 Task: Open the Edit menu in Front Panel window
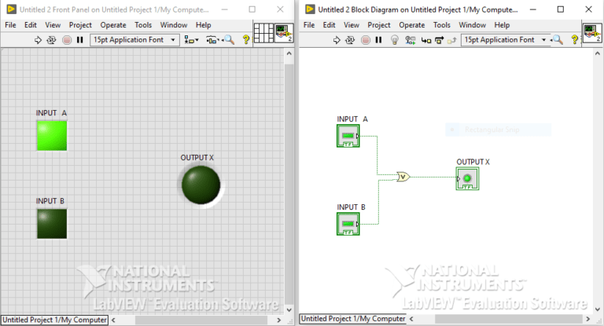[x=31, y=25]
